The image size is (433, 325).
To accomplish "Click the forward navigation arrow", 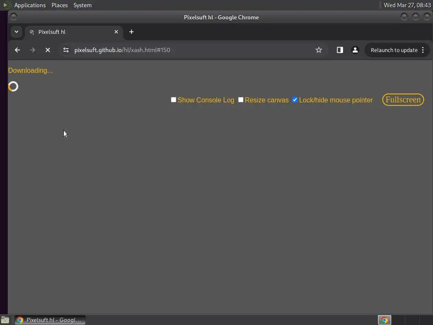I will click(x=32, y=50).
